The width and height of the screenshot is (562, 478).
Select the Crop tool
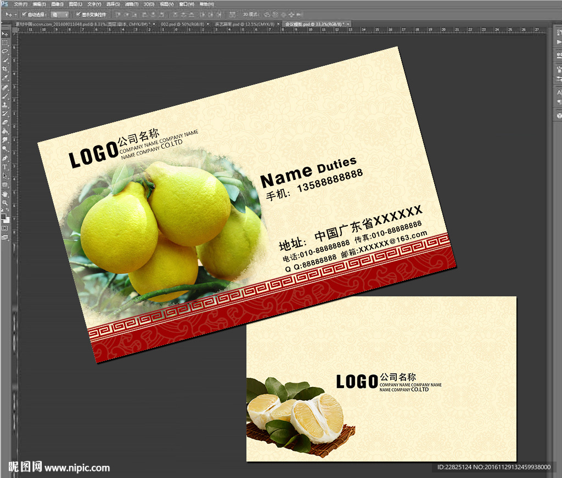[4, 69]
